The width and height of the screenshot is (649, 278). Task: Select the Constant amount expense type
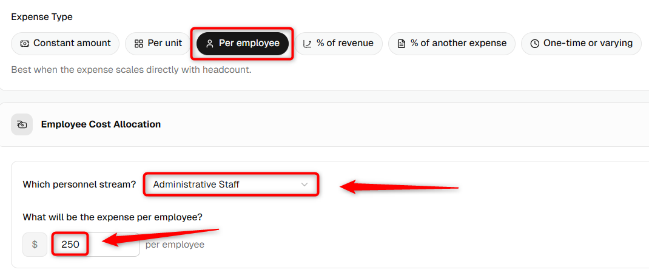65,44
